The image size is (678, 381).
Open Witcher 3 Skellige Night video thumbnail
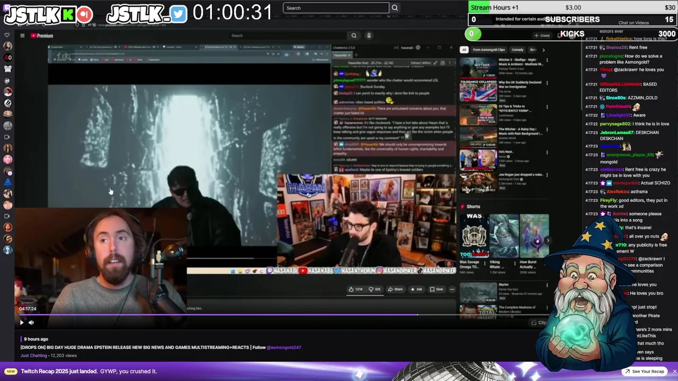(x=478, y=68)
